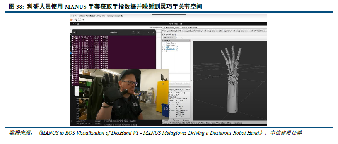
Task: Open the Help menu in RViz
Action: (x=174, y=34)
